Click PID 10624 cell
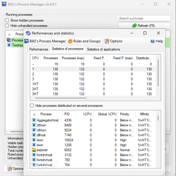This screenshot has width=176, height=176. tap(69, 140)
